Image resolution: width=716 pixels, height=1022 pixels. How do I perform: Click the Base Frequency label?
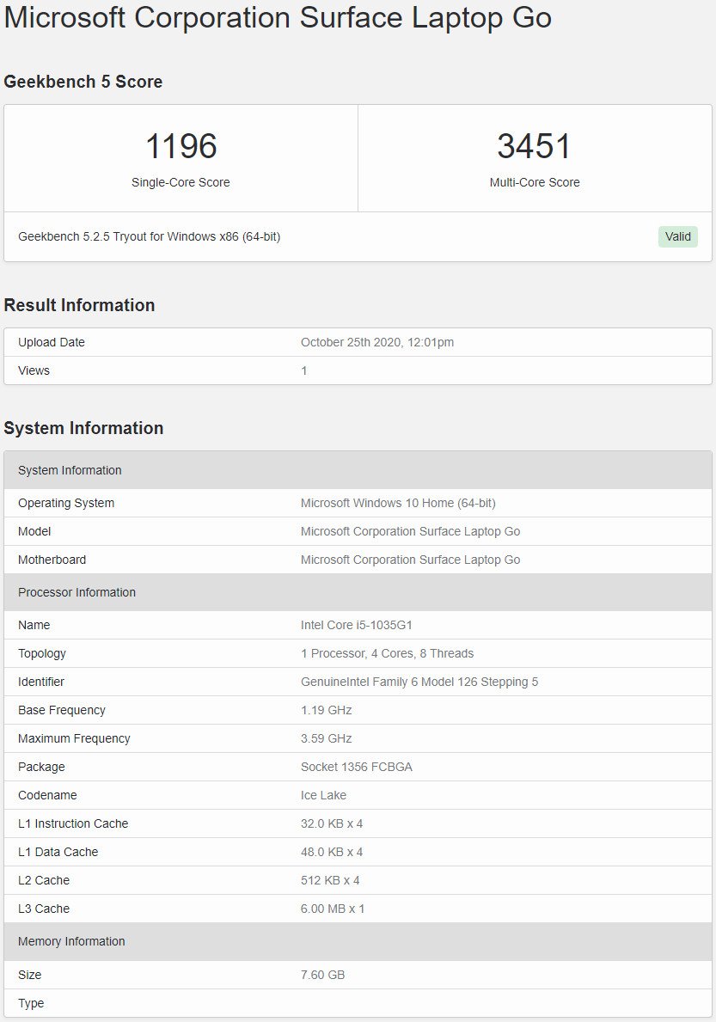pos(62,710)
